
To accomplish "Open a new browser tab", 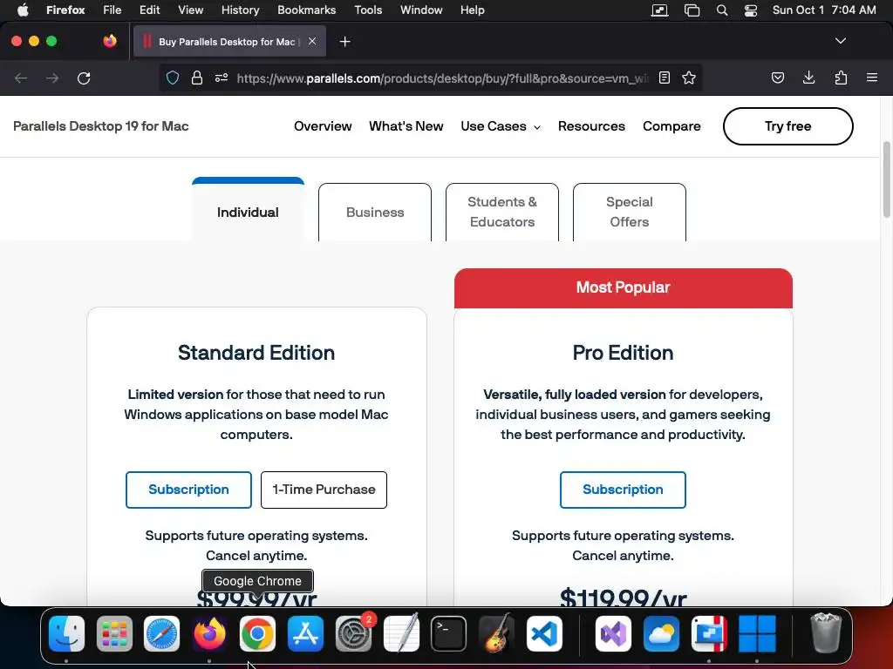I will (x=344, y=42).
